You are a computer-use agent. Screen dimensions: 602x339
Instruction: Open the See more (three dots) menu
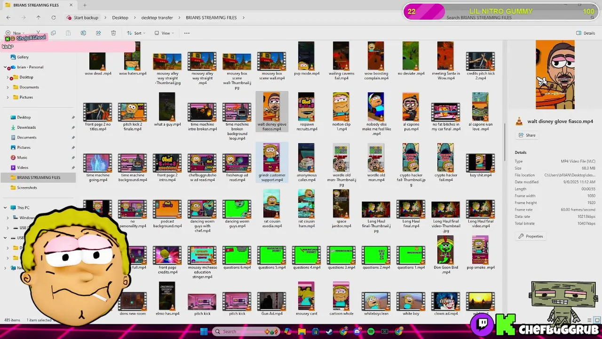pos(187,33)
